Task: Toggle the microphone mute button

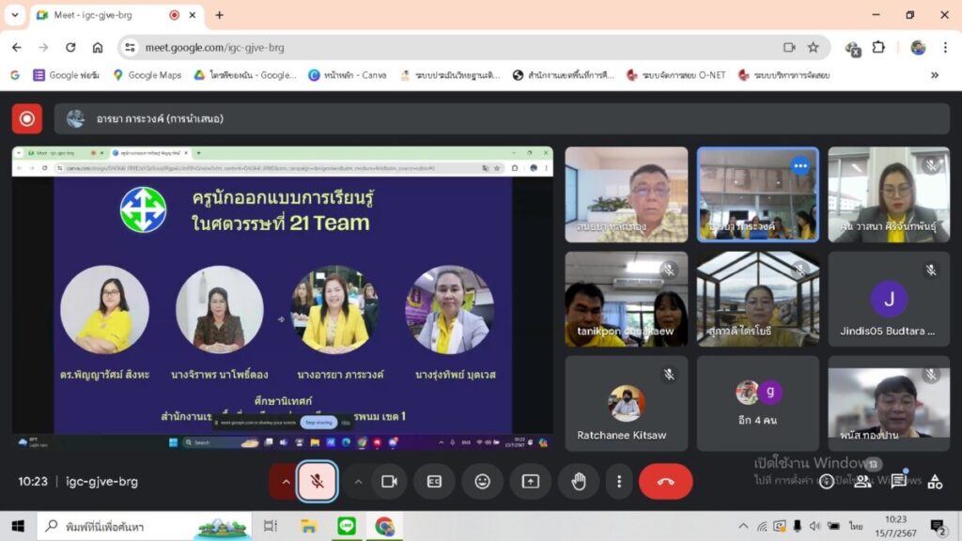Action: 318,482
